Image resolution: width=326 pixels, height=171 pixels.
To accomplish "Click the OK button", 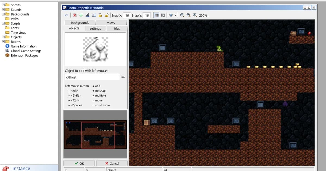I will click(79, 163).
